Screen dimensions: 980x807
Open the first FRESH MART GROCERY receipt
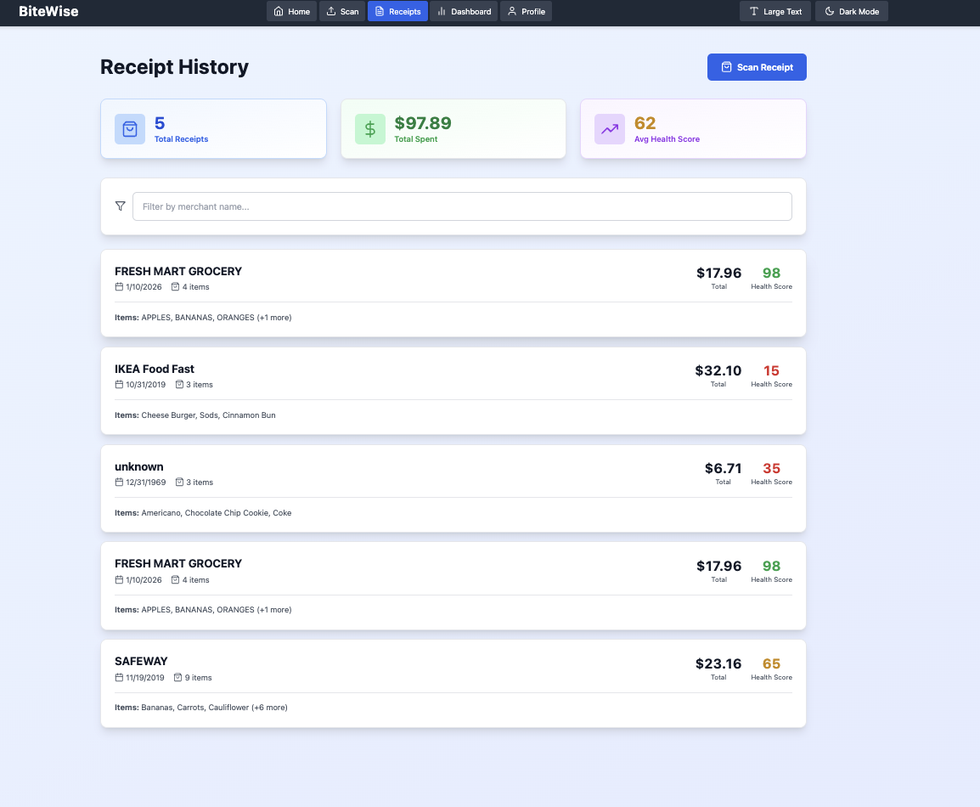click(x=453, y=293)
